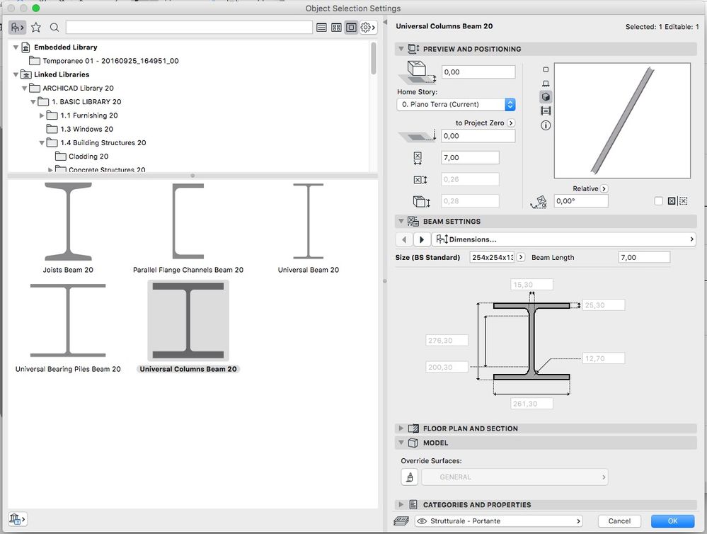707x534 pixels.
Task: Go to next beam settings page
Action: click(x=422, y=239)
